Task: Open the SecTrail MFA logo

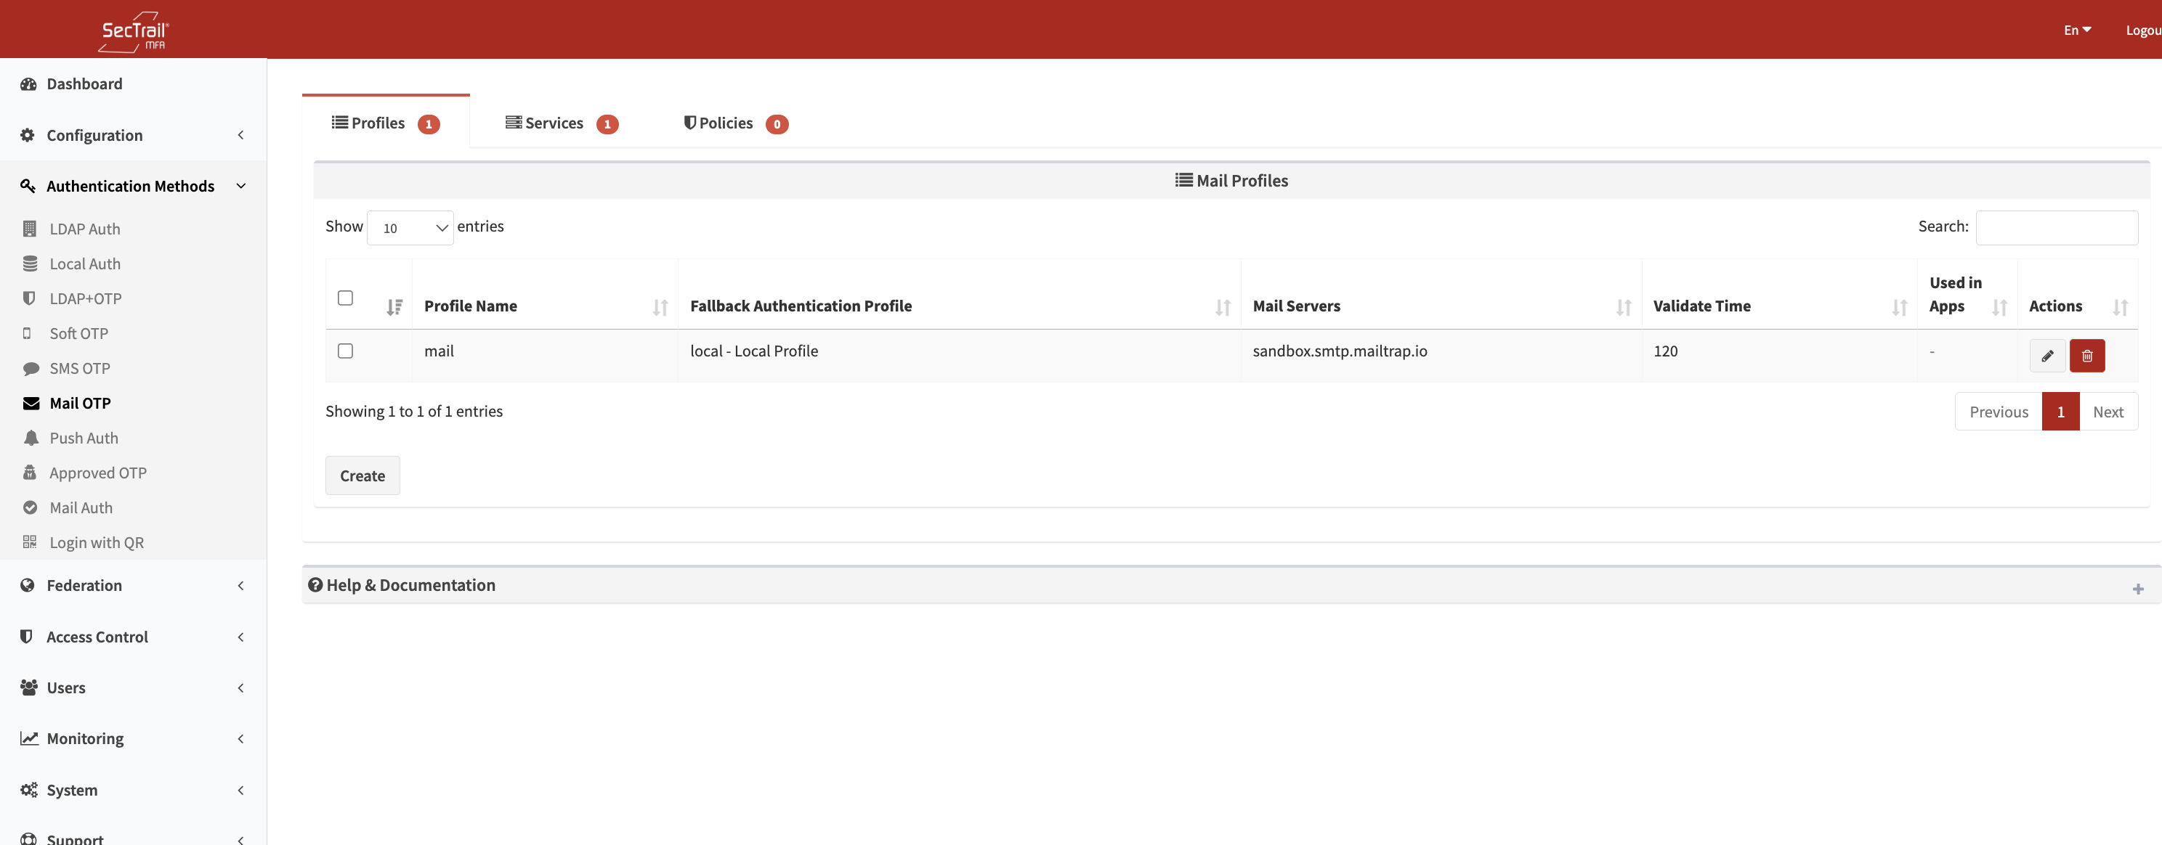Action: coord(134,31)
